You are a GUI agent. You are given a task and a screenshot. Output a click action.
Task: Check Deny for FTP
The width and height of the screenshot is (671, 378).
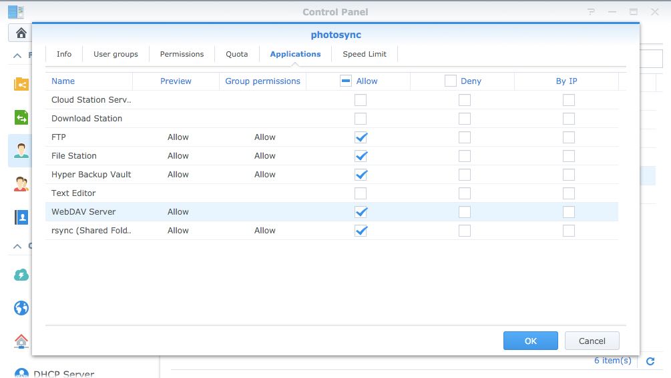[x=464, y=137]
